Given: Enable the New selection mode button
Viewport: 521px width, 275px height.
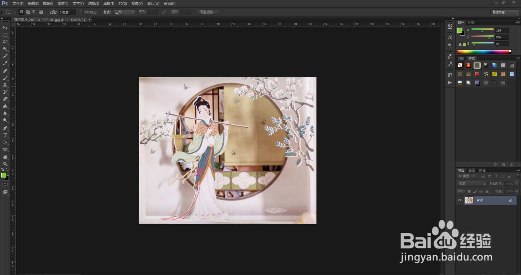Looking at the screenshot, I should coord(21,12).
